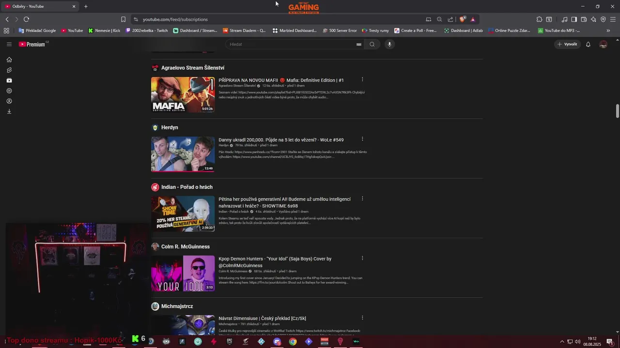Open Tresty rumy bookmark
This screenshot has width=620, height=348.
(375, 30)
